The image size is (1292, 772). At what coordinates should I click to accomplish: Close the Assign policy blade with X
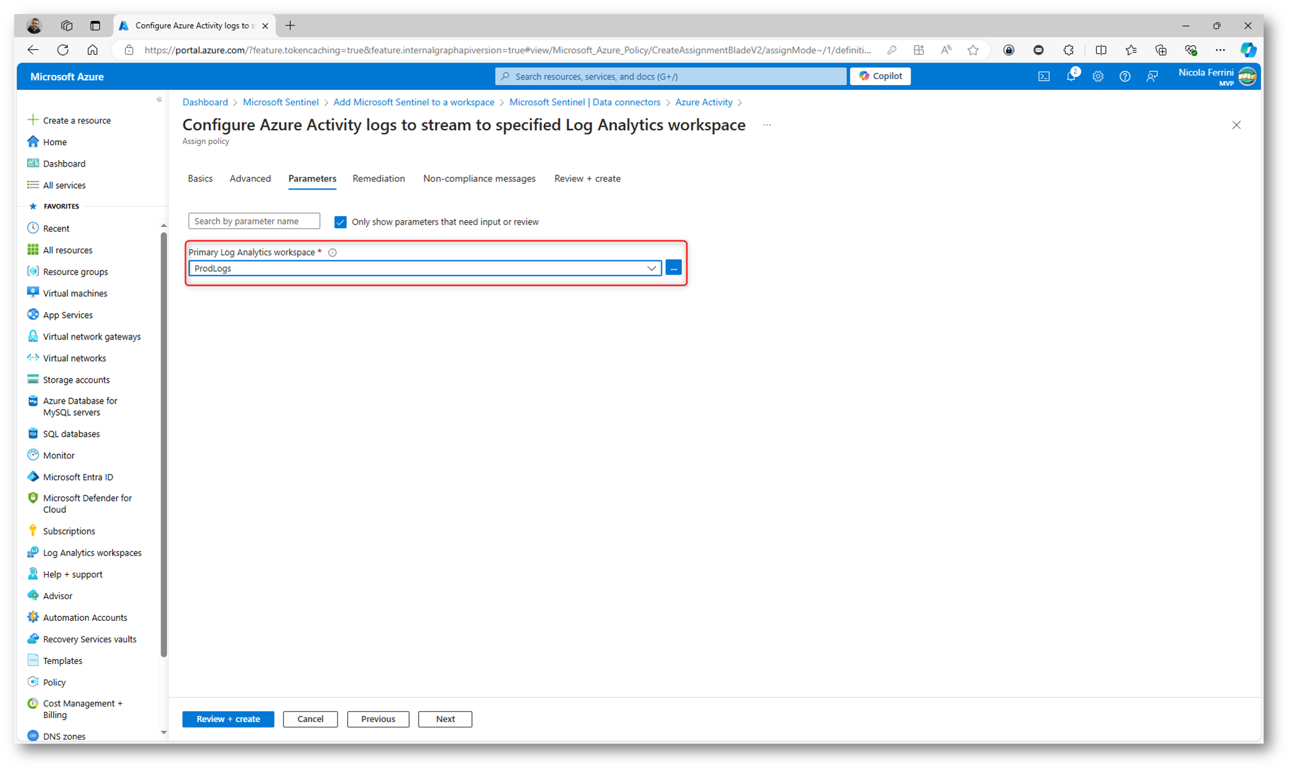tap(1236, 125)
